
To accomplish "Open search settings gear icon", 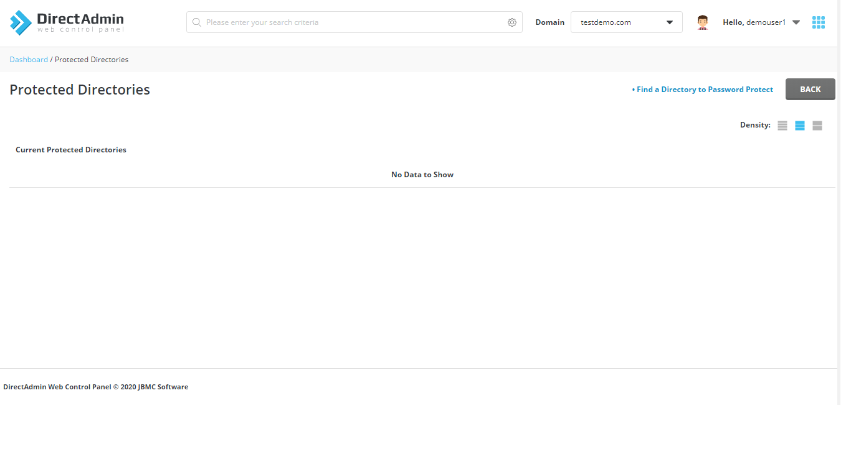I will pyautogui.click(x=512, y=22).
